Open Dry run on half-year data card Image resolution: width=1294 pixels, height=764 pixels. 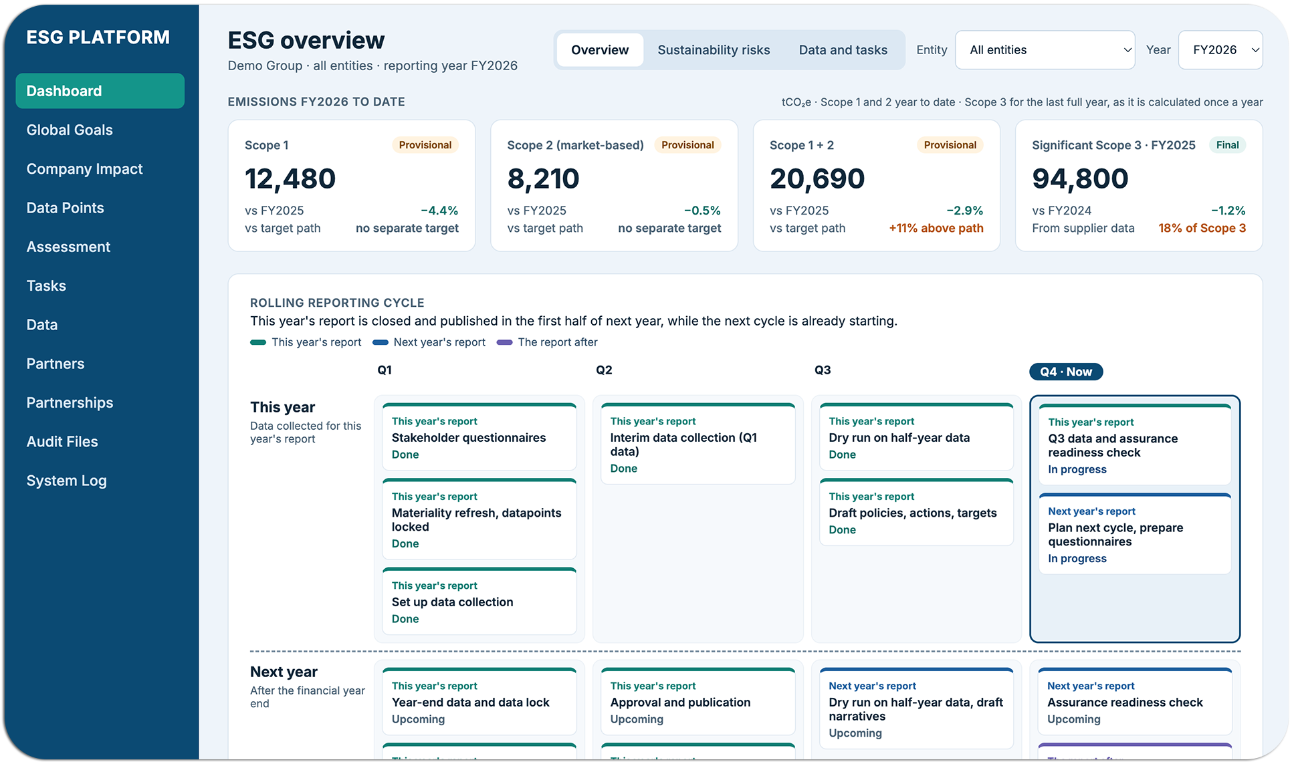click(x=916, y=437)
